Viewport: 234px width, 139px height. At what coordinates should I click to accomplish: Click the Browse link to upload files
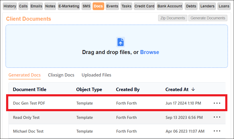(150, 52)
